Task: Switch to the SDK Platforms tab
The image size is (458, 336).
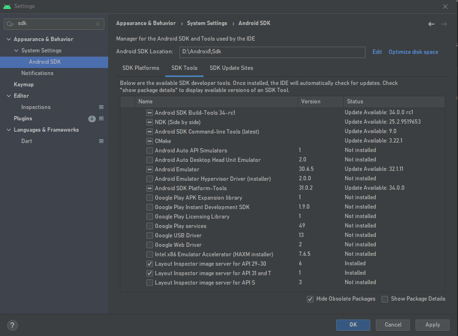Action: point(141,68)
